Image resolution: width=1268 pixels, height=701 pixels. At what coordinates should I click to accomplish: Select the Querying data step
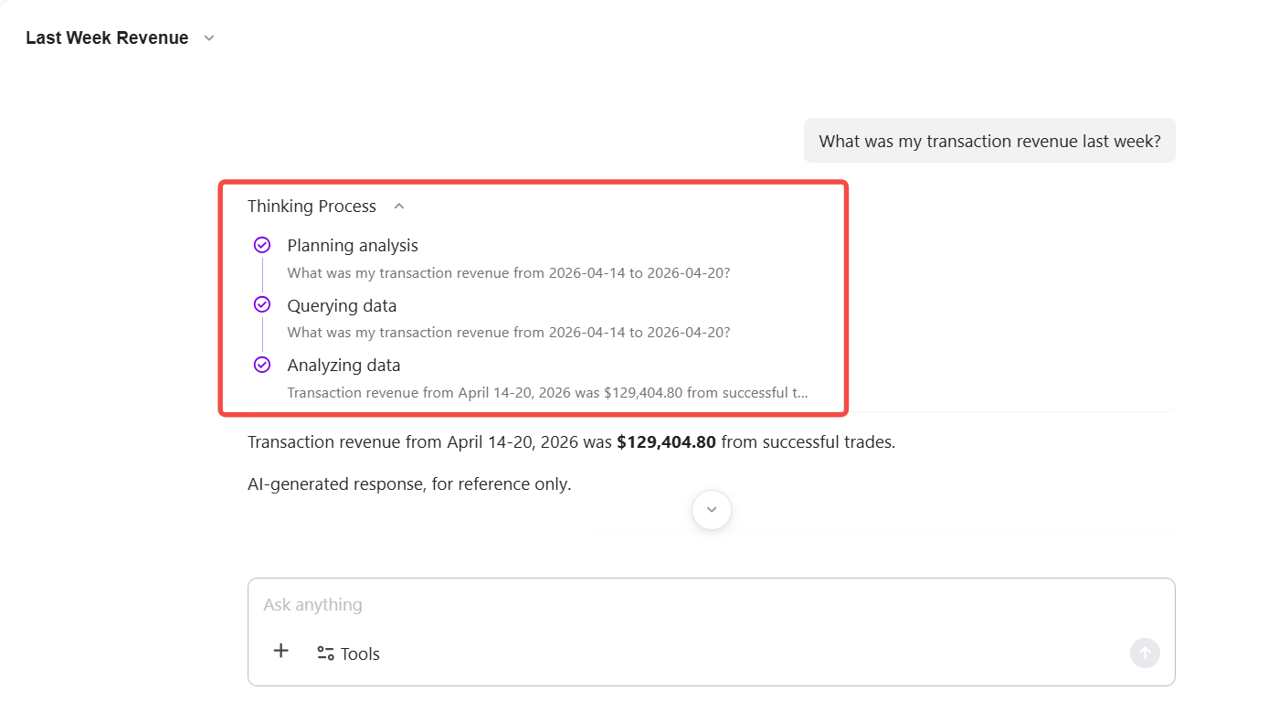(x=342, y=305)
